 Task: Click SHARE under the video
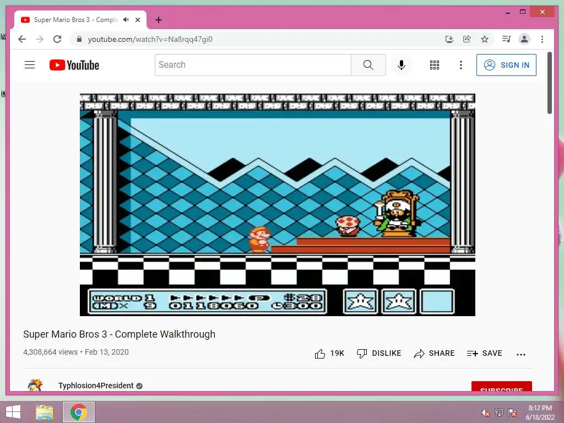(434, 353)
